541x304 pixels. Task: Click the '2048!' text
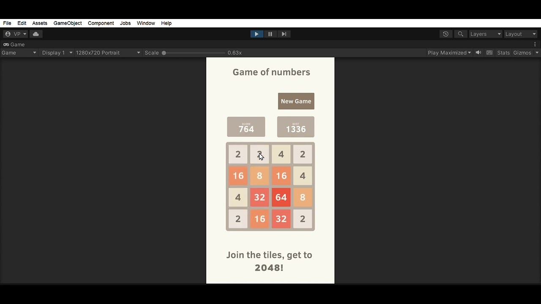pos(269,268)
